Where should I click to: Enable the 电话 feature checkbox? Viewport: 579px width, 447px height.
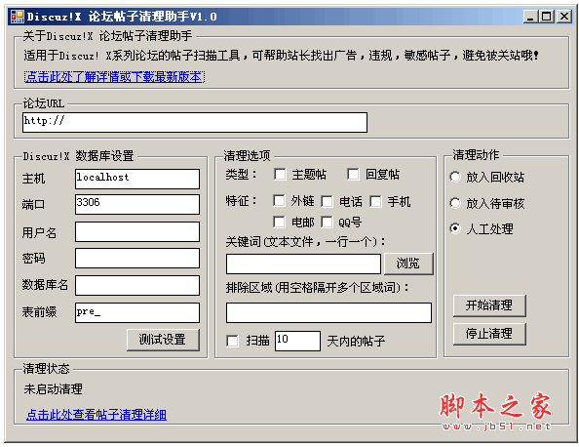[327, 201]
